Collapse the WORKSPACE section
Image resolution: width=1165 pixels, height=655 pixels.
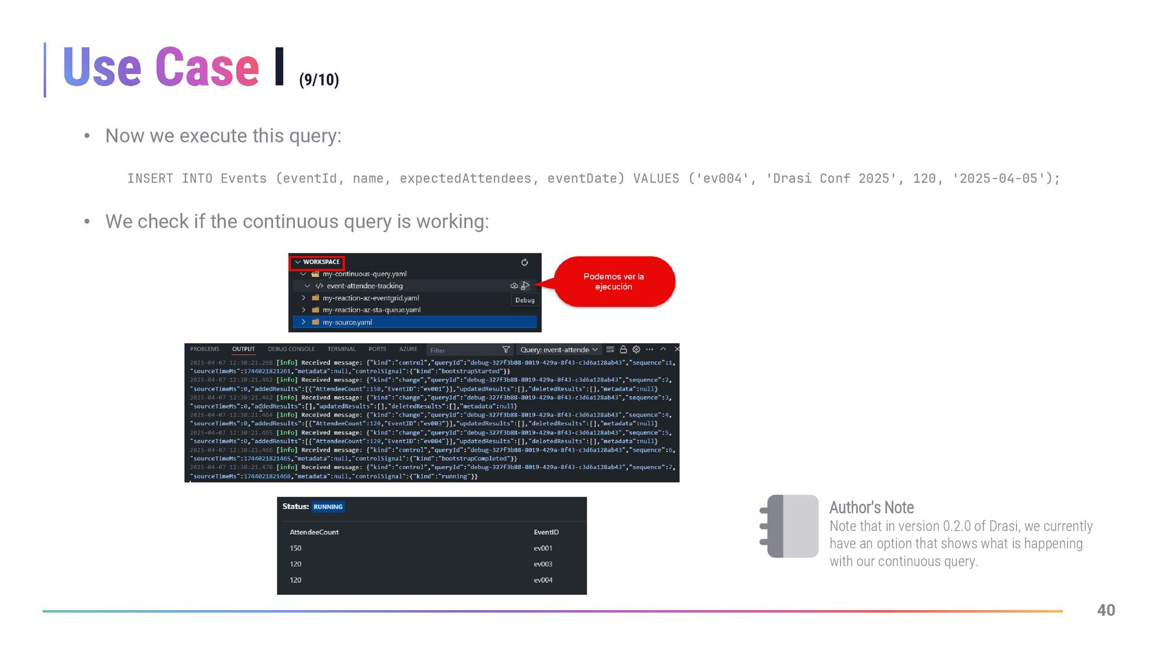pos(298,263)
